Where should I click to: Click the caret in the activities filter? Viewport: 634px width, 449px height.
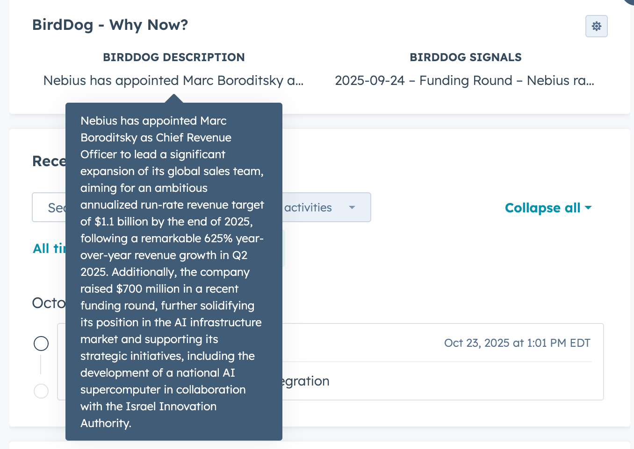352,208
